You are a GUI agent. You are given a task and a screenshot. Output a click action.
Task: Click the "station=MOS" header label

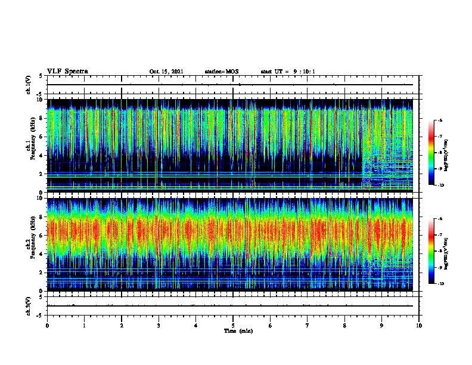click(x=222, y=72)
